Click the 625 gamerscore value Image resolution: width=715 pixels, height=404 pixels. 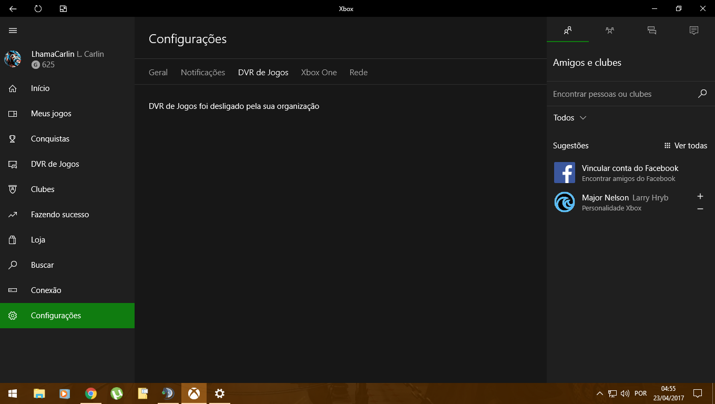(x=48, y=65)
